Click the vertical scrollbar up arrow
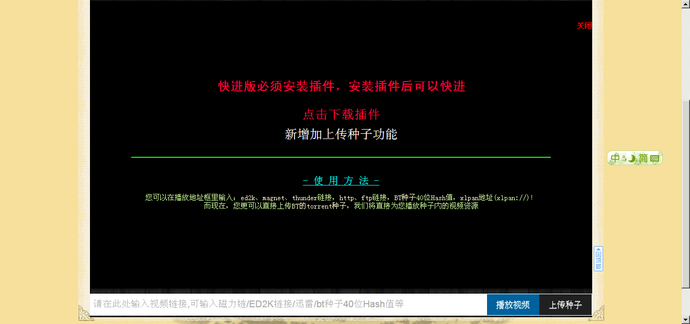The image size is (690, 324). click(686, 4)
